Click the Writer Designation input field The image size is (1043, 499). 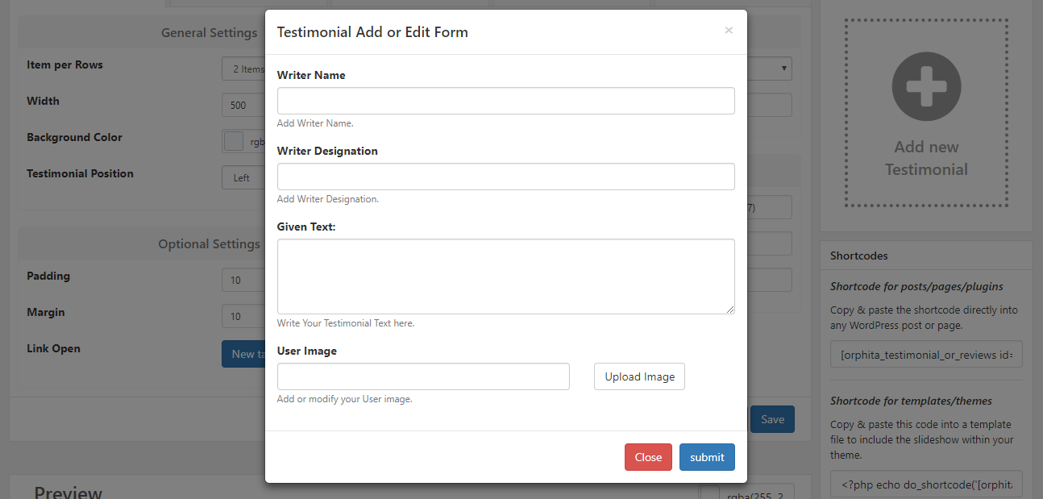(x=505, y=177)
